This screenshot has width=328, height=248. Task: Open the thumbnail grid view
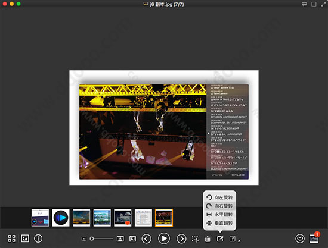tap(11, 238)
